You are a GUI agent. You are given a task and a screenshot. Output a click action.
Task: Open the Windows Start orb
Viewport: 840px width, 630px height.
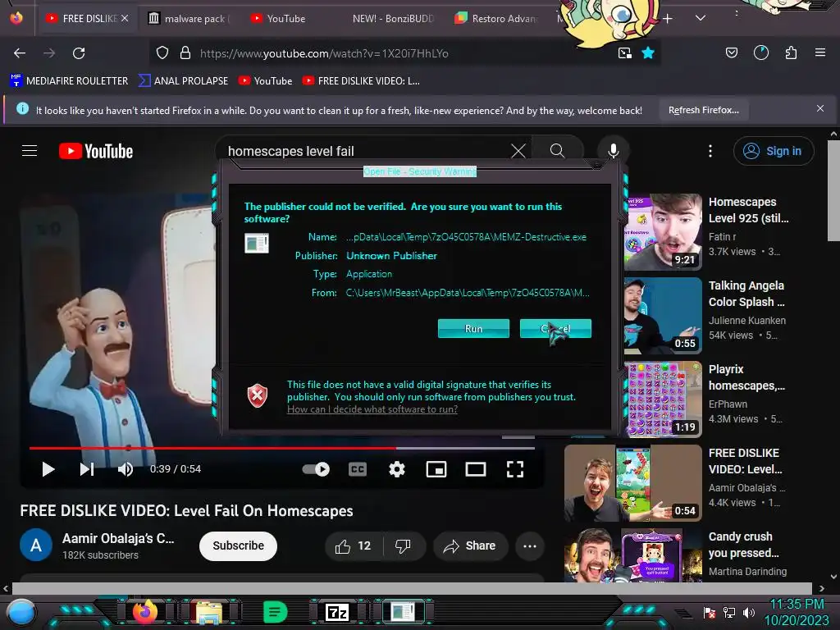click(21, 612)
